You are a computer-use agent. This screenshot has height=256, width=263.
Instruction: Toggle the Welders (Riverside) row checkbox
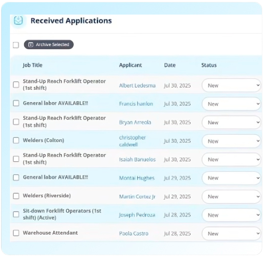click(x=16, y=196)
